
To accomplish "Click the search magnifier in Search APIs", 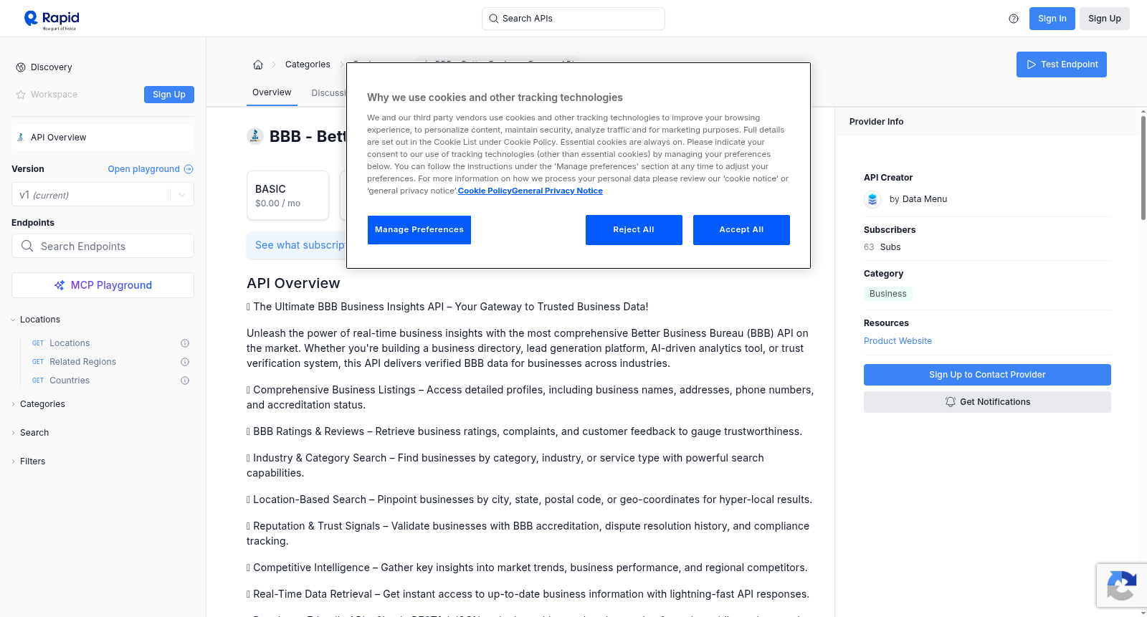I will tap(493, 19).
